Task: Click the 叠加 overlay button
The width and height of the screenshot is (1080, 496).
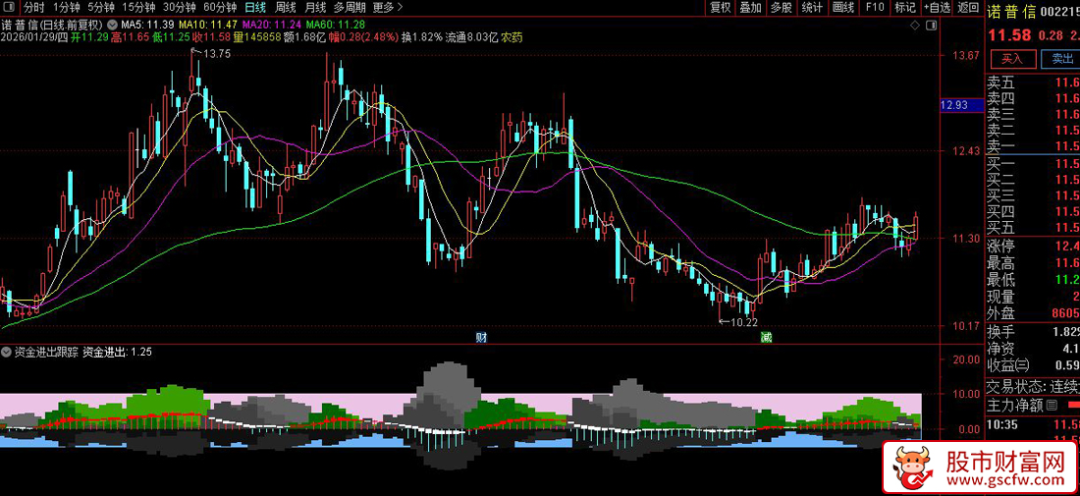Action: [751, 8]
